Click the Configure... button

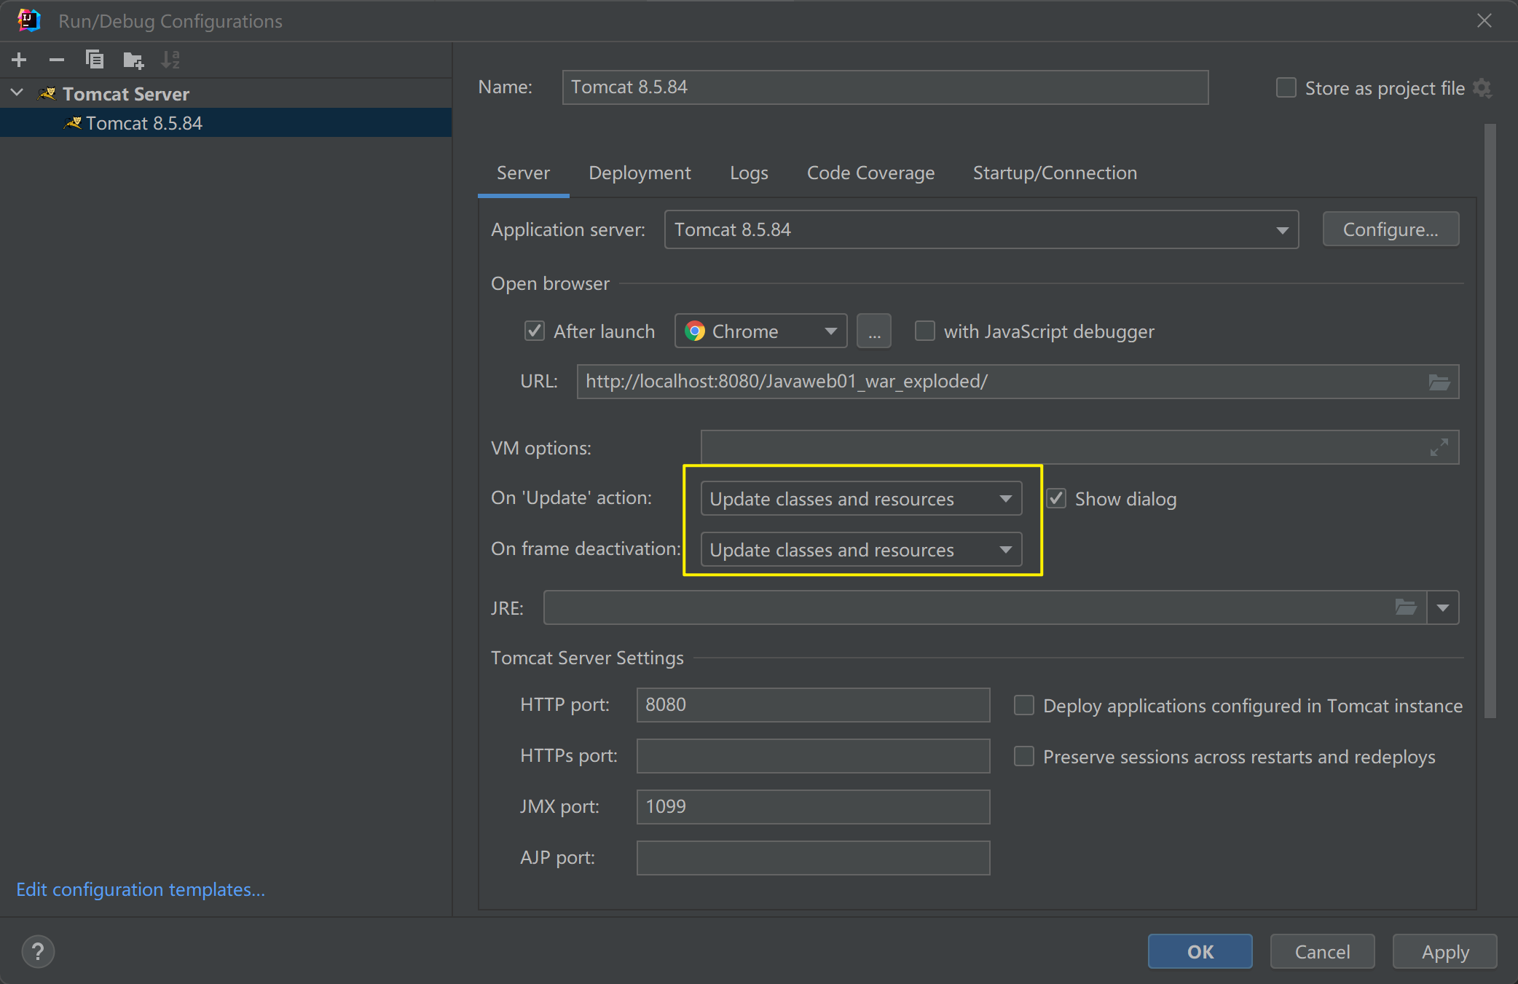pyautogui.click(x=1390, y=230)
